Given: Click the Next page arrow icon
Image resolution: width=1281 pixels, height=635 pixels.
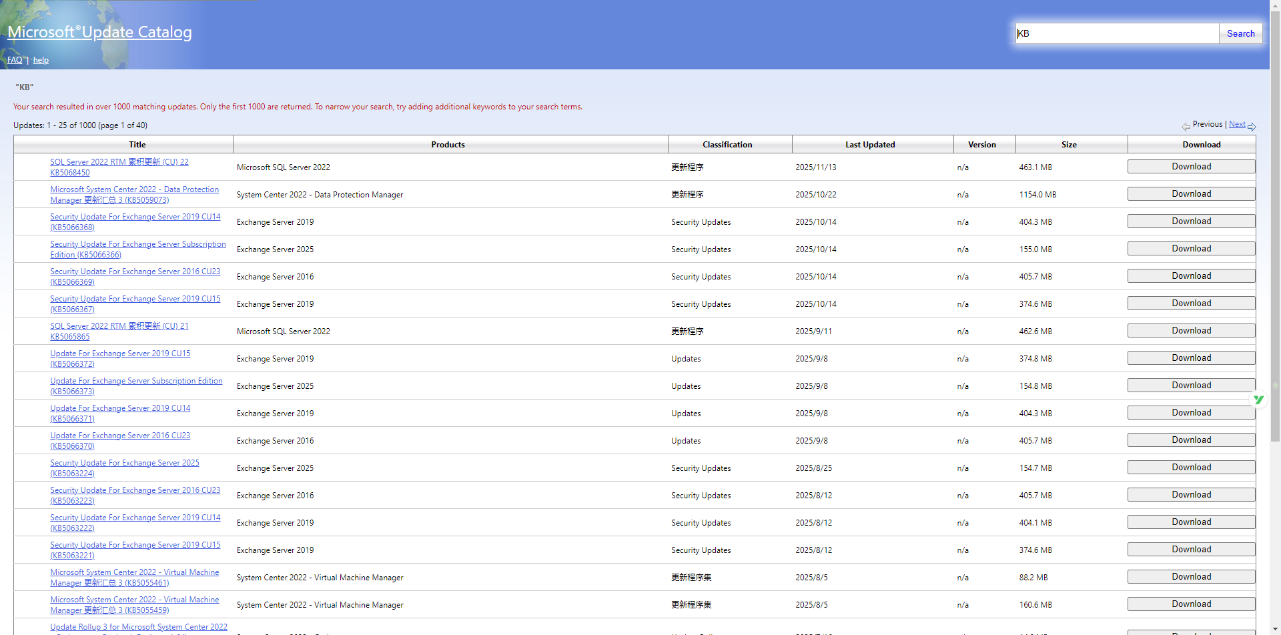Looking at the screenshot, I should click(1252, 126).
